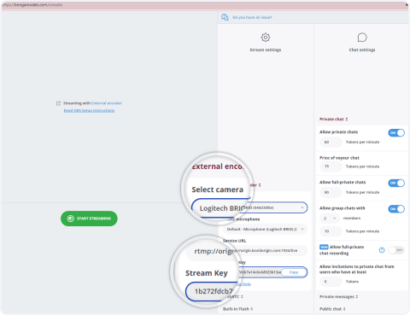Open the Select camera dropdown
Viewport: 410px width, 315px height.
(x=249, y=207)
